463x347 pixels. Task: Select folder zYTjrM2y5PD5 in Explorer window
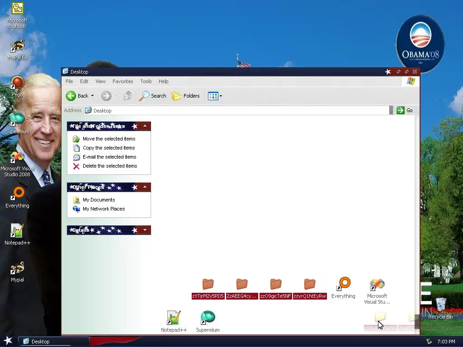pyautogui.click(x=208, y=288)
